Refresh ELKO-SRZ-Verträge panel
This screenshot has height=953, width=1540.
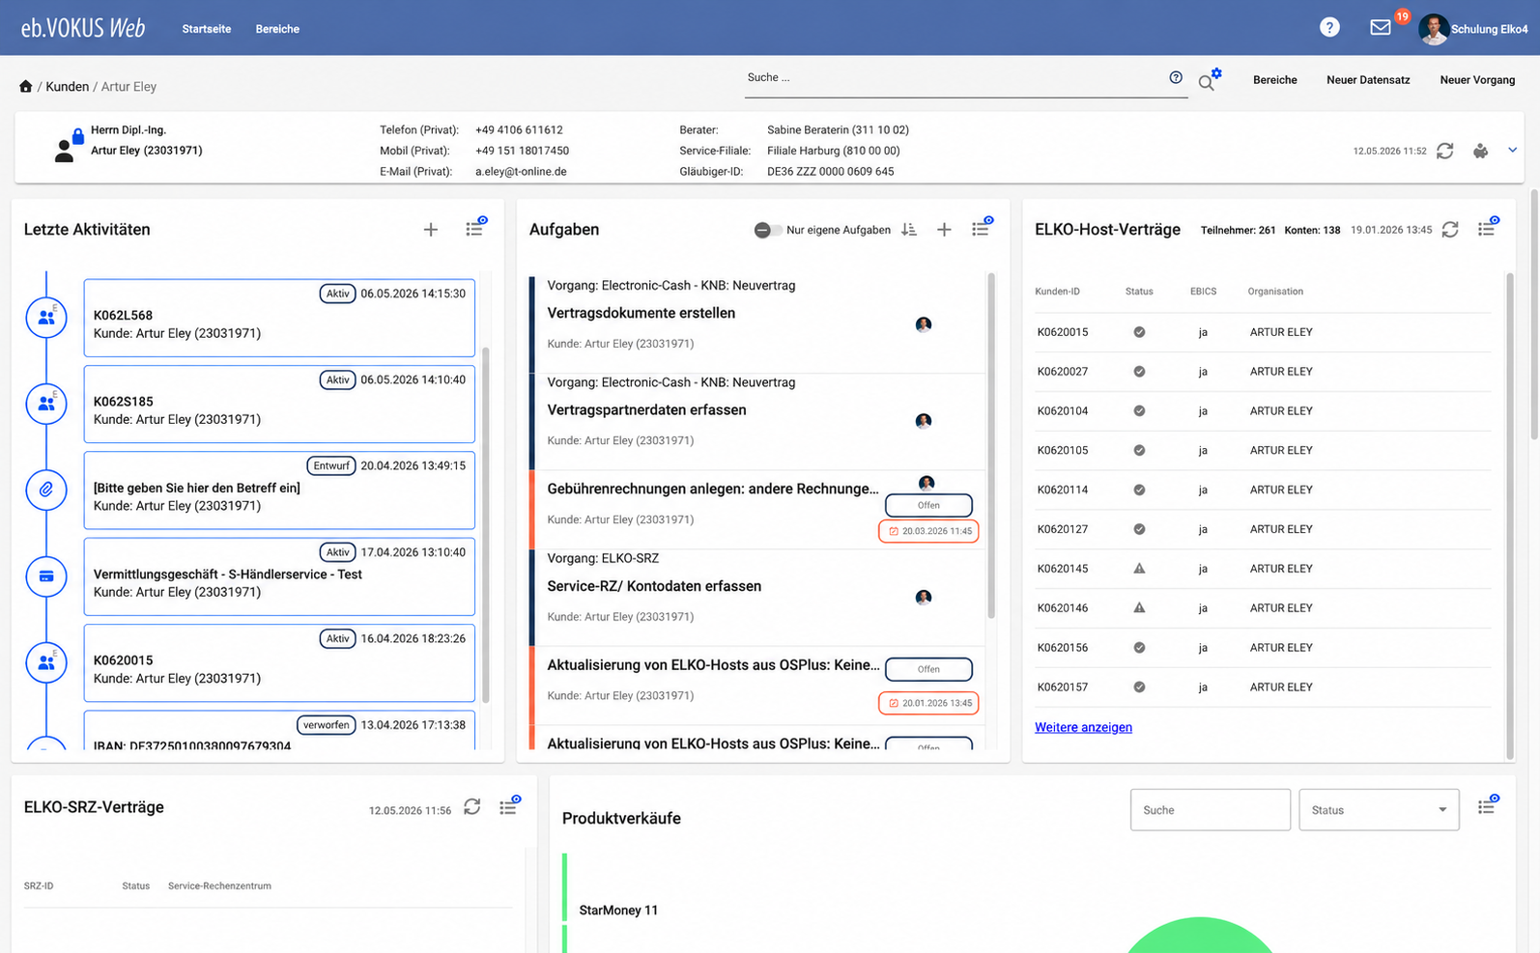[471, 807]
